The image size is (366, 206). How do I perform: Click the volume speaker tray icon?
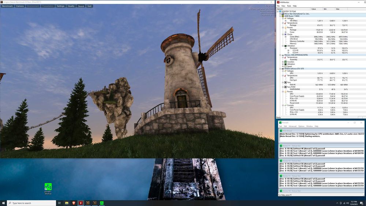(347, 203)
